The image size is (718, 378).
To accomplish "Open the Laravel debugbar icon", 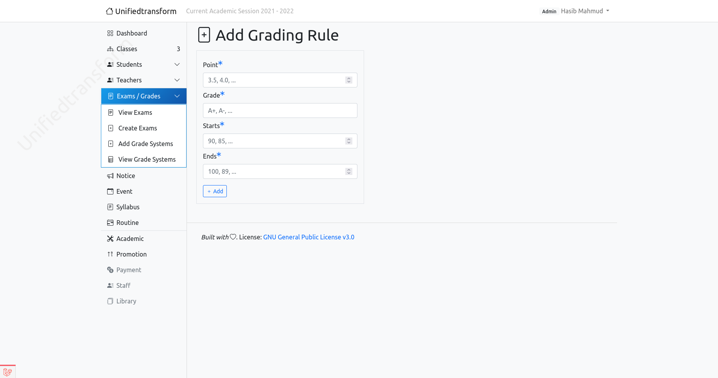I will click(x=7, y=372).
